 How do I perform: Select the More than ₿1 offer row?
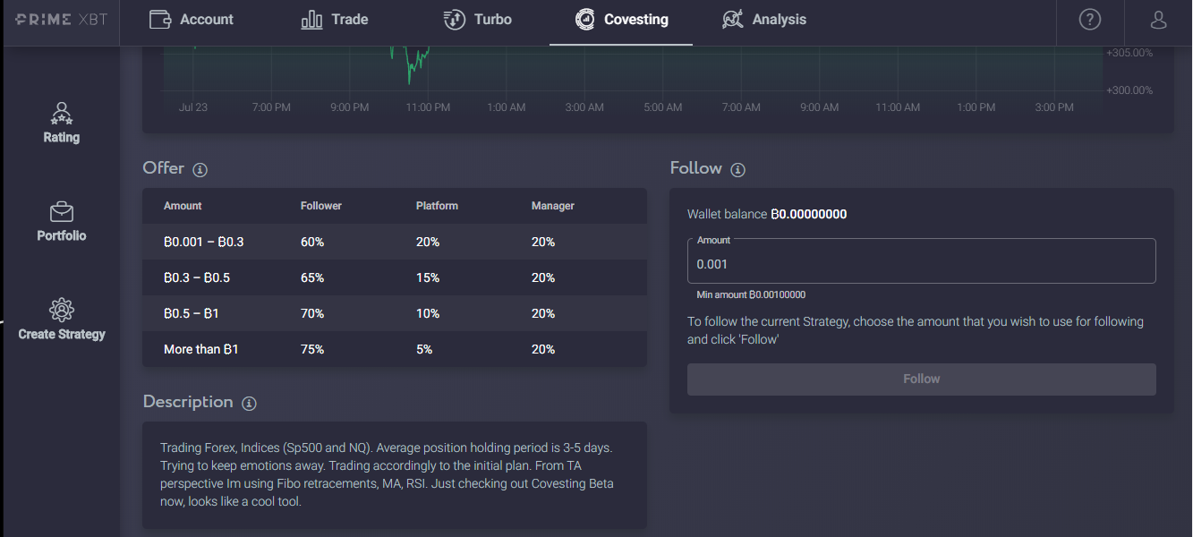point(395,349)
